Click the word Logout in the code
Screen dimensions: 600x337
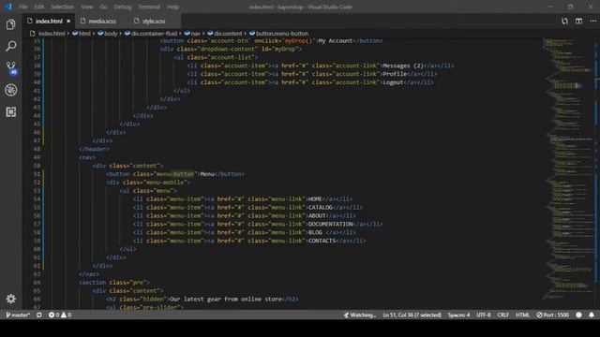click(x=393, y=82)
